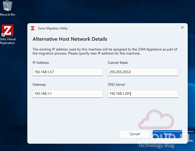195x151 pixels.
Task: Click the IP Address input field
Action: click(68, 72)
